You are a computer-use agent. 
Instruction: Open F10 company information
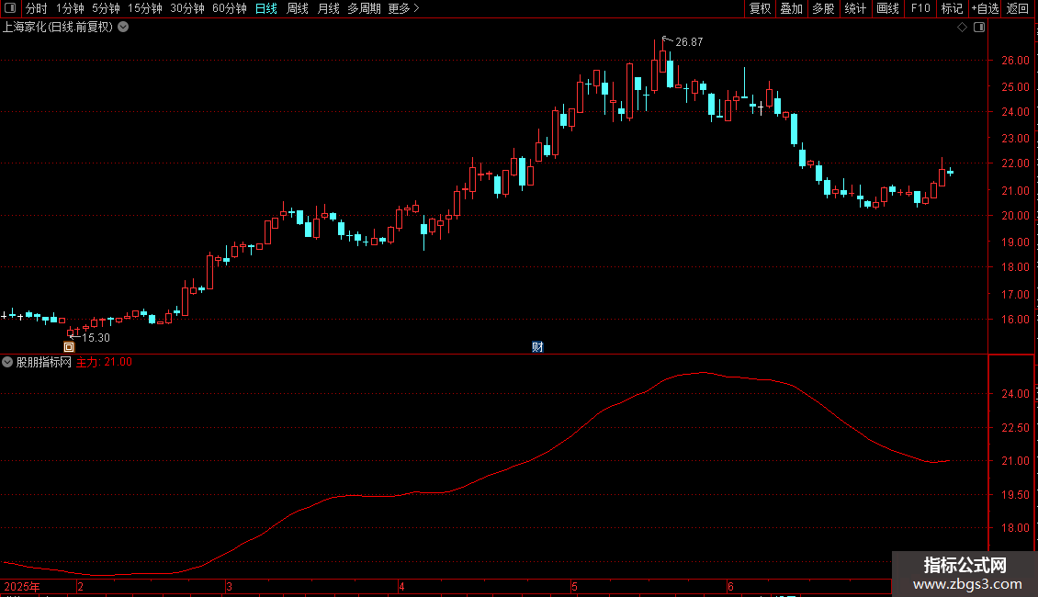pyautogui.click(x=920, y=8)
